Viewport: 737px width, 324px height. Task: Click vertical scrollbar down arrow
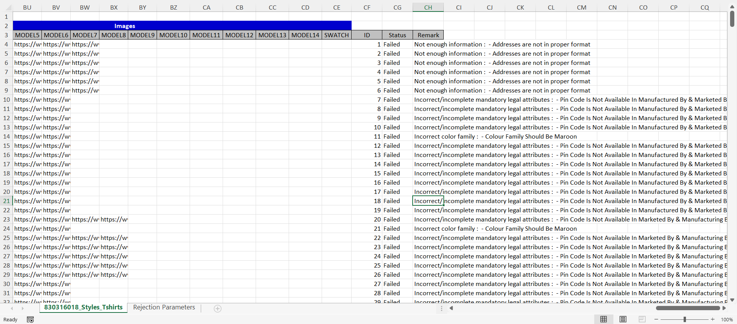732,300
